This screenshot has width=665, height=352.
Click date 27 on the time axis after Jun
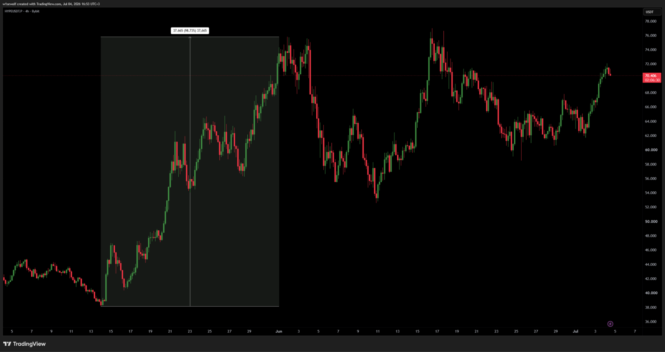536,331
